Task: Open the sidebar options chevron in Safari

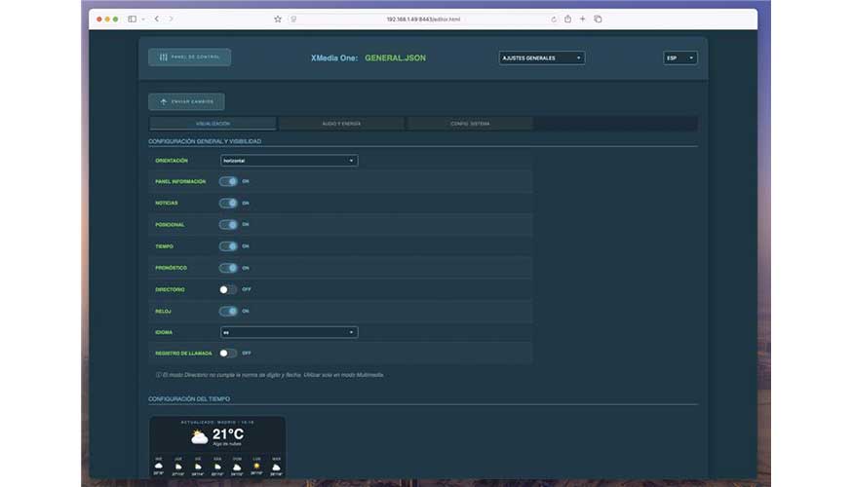Action: [x=143, y=19]
